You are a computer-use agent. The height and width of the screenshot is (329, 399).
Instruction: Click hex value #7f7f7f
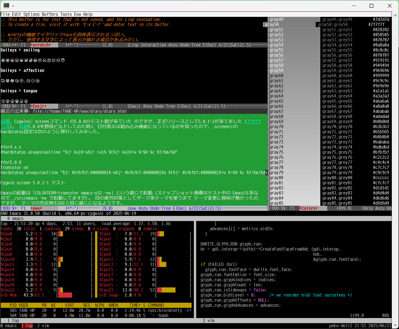click(x=376, y=25)
